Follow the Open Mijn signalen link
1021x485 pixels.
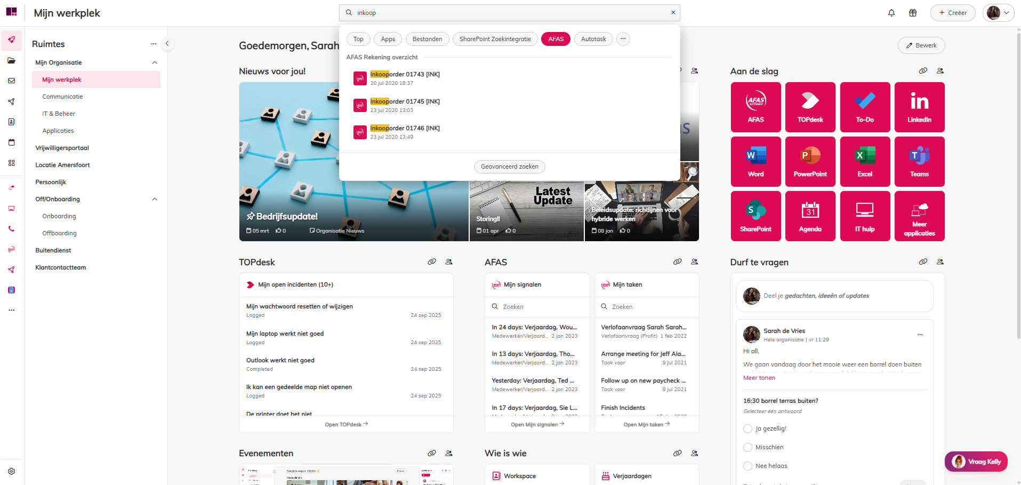(x=537, y=425)
